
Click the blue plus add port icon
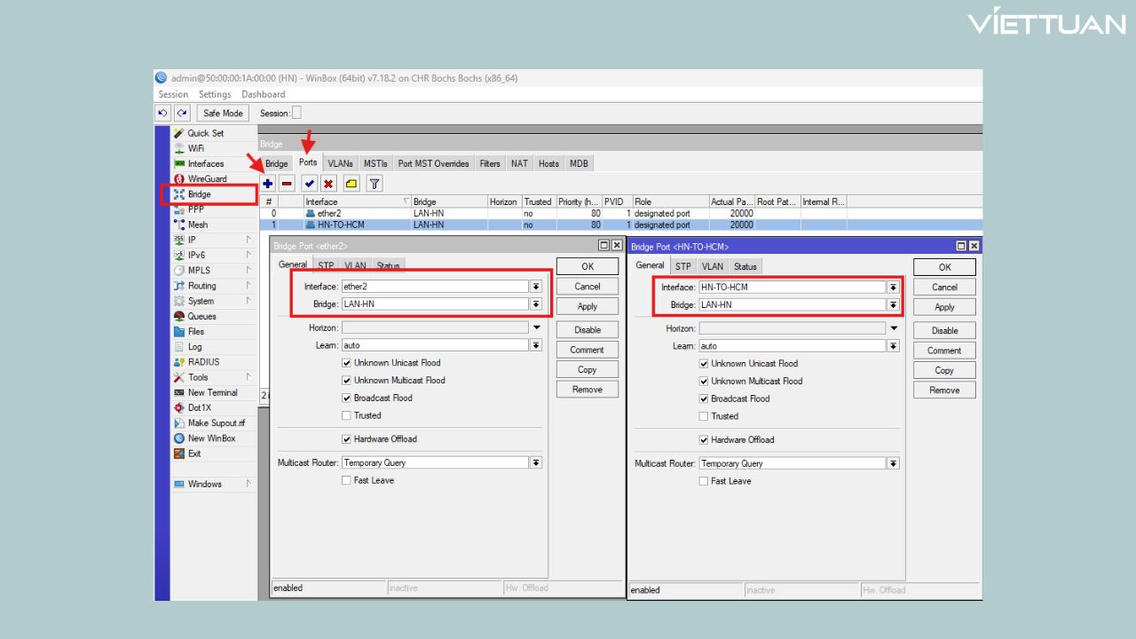click(268, 184)
